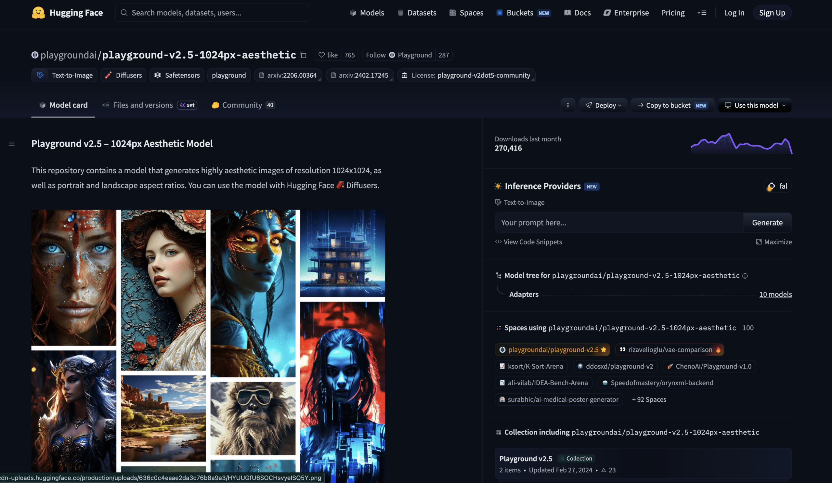Open Use this model dropdown

[755, 105]
